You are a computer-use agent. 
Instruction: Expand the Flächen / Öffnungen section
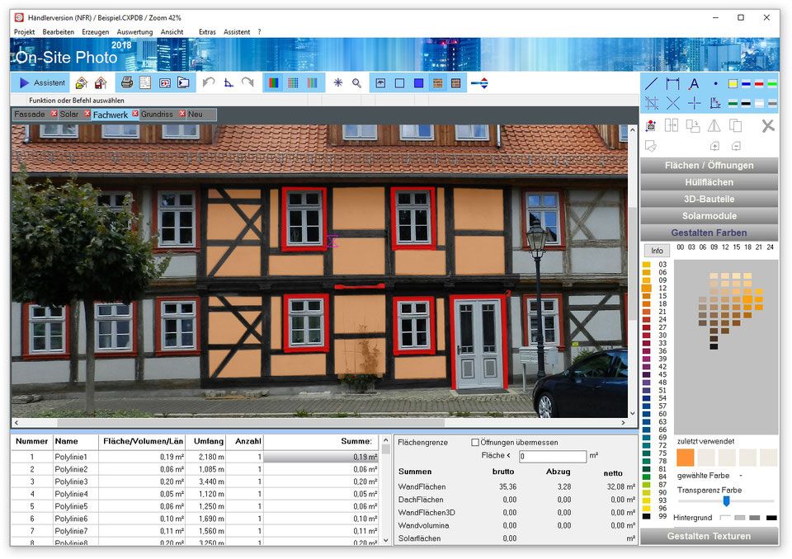pos(709,165)
